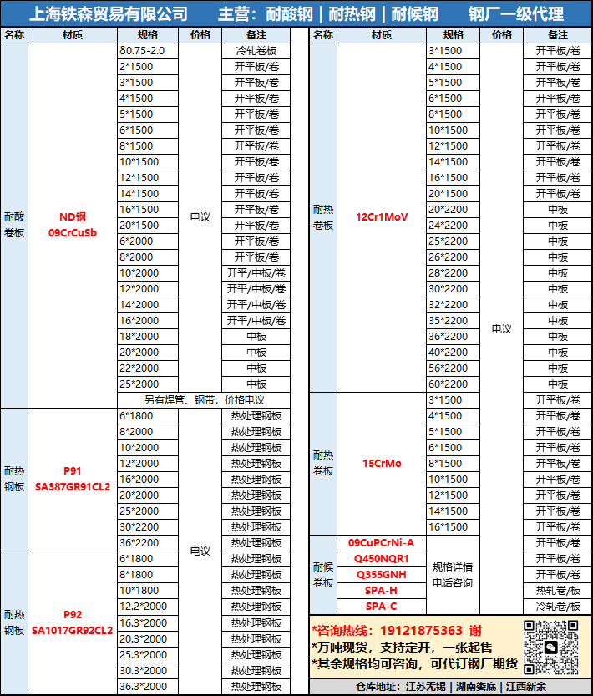Click the 冷轧卷板 remark cell
593x696 pixels.
256,51
